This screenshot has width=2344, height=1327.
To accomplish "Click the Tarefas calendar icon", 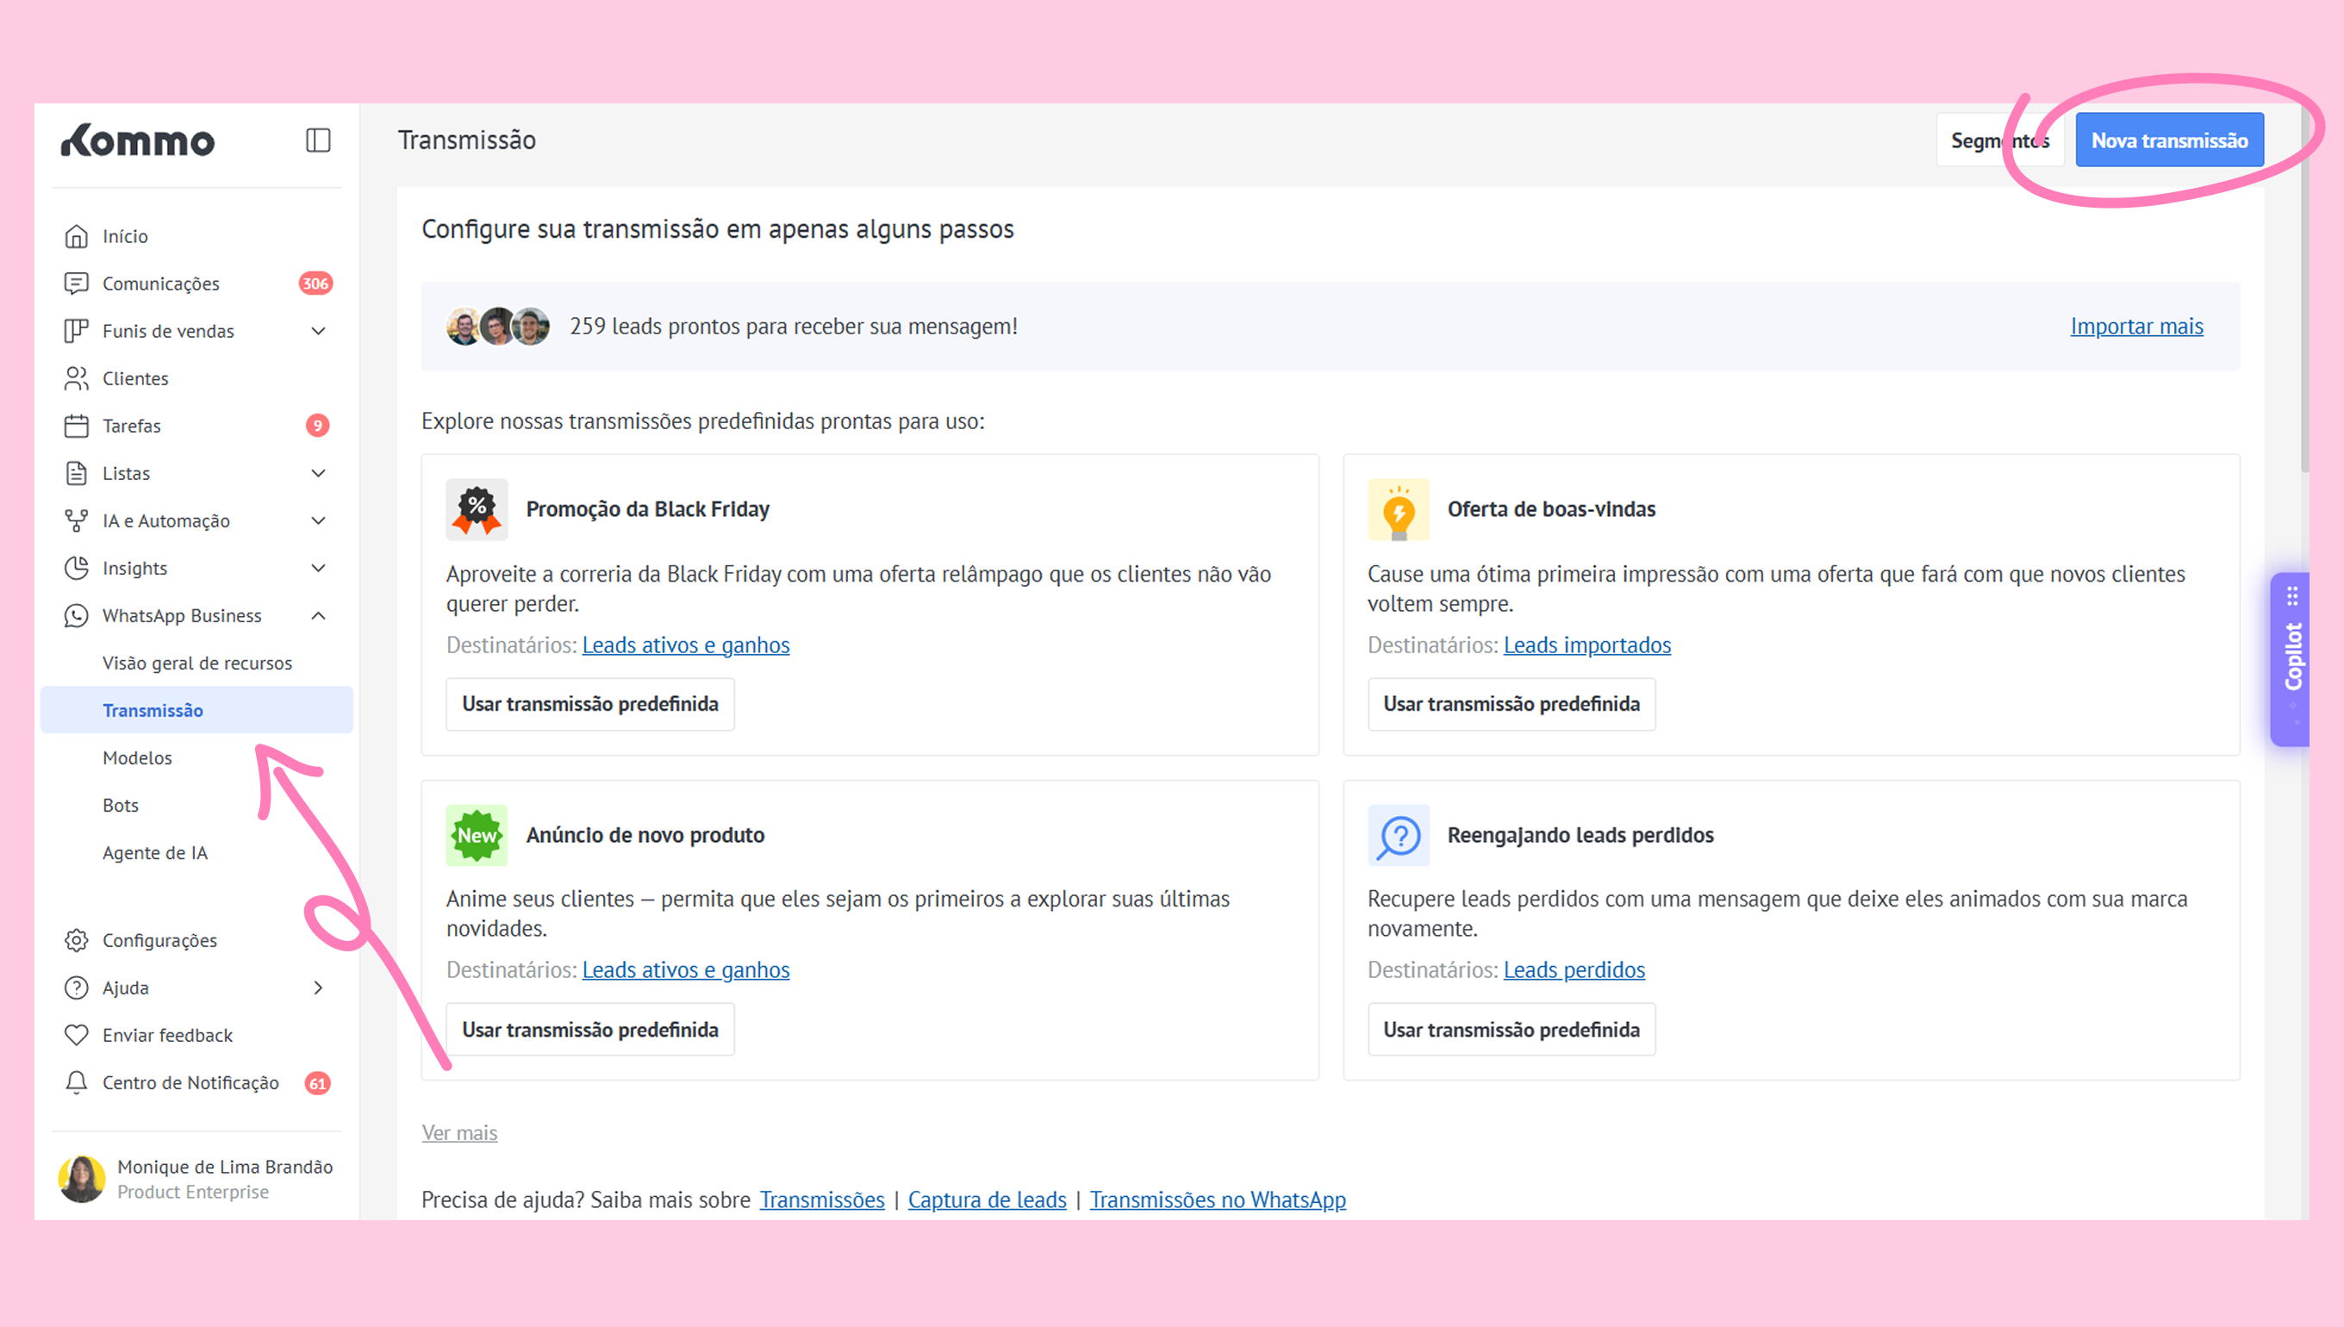I will tap(77, 426).
